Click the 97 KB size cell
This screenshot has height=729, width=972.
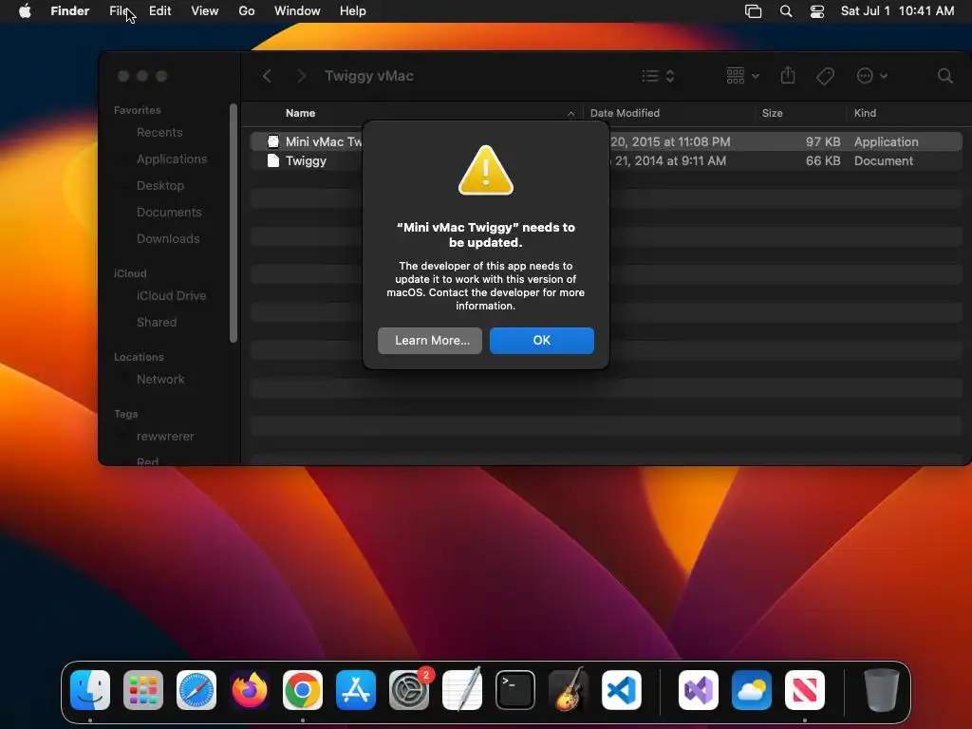(823, 142)
